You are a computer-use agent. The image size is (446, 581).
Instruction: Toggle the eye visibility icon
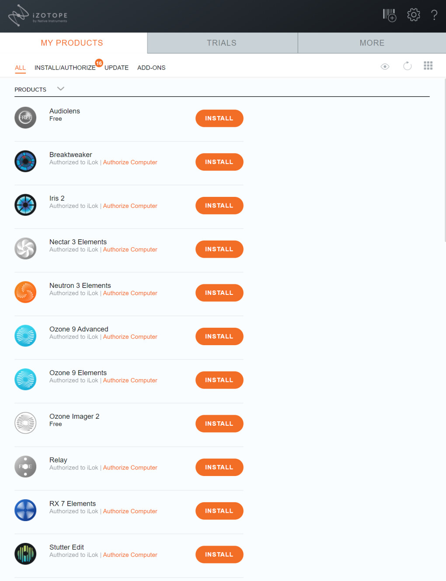pos(385,66)
